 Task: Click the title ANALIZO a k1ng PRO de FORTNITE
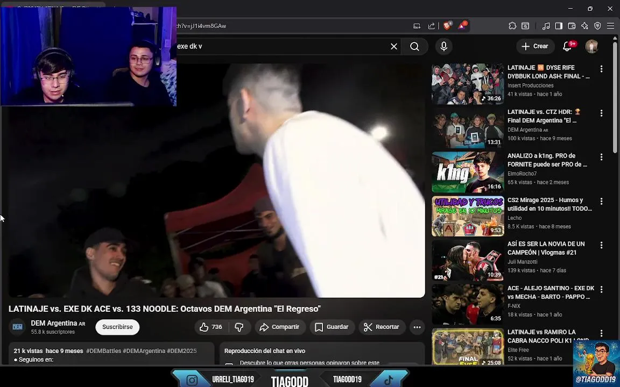tap(547, 160)
